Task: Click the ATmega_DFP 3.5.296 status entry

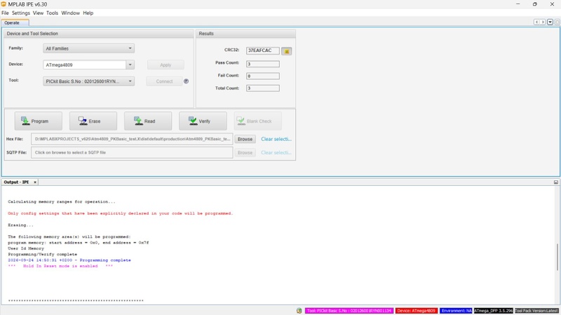Action: click(494, 311)
